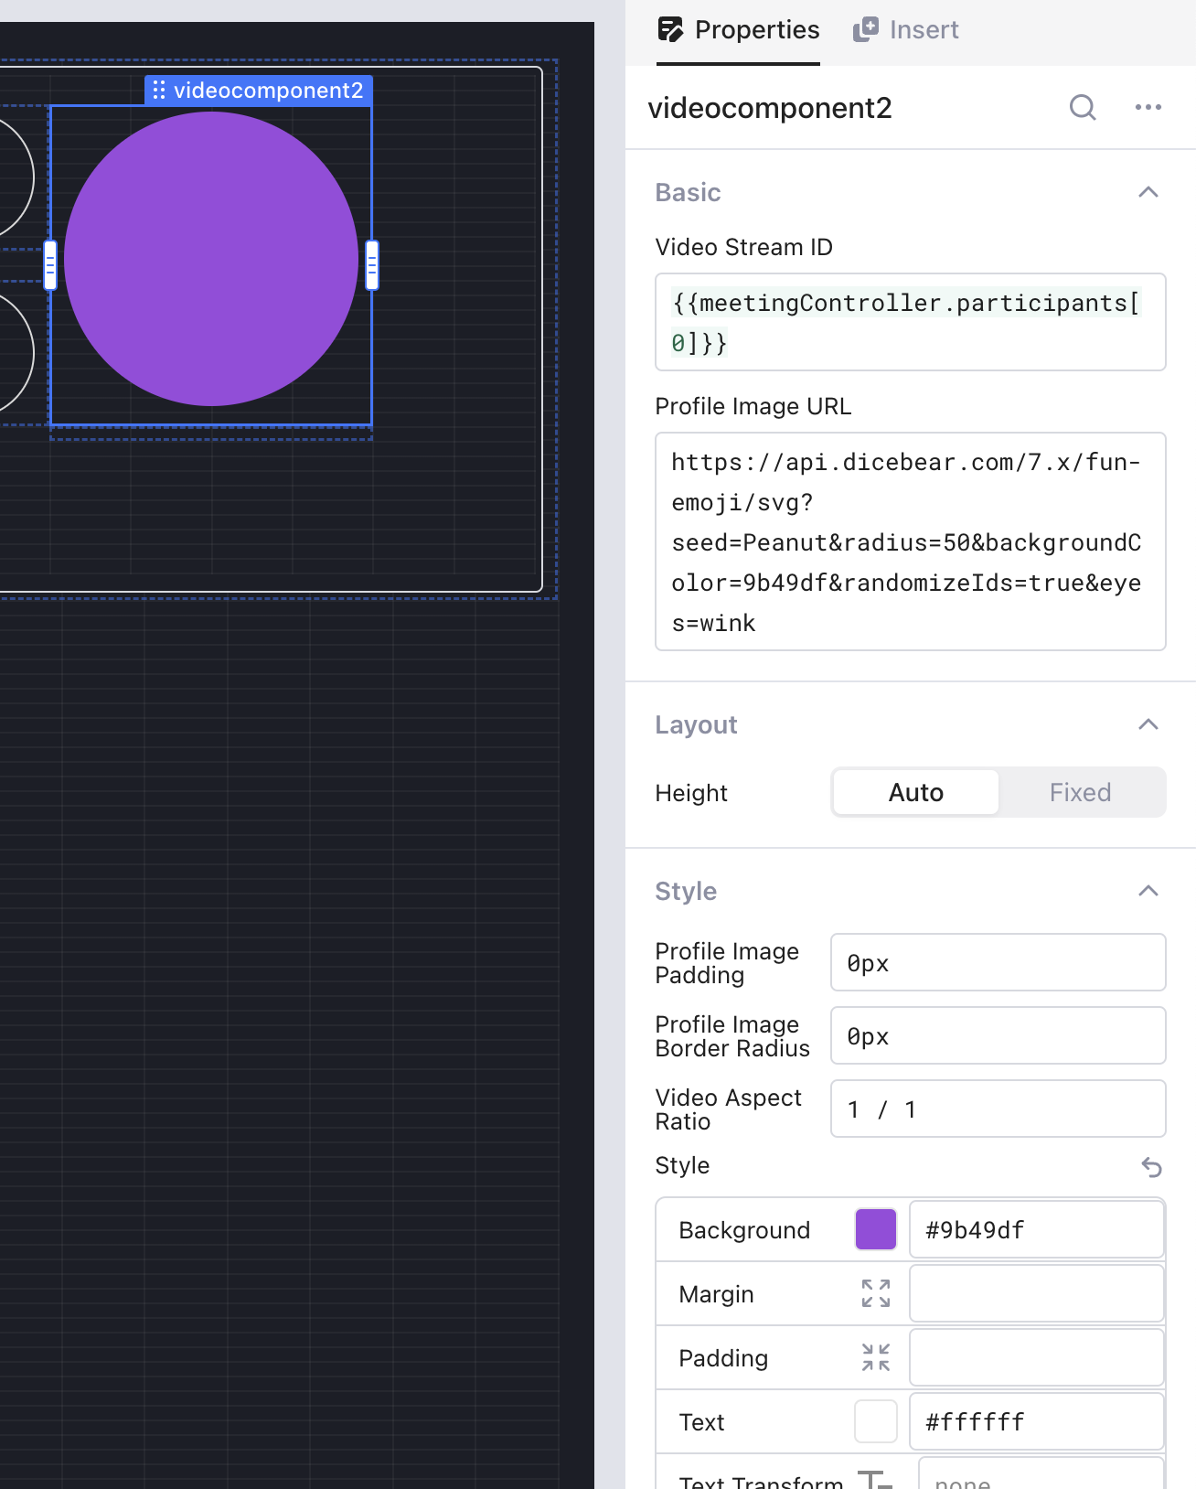Click the right resize handle of video component
Image resolution: width=1196 pixels, height=1489 pixels.
pyautogui.click(x=372, y=265)
